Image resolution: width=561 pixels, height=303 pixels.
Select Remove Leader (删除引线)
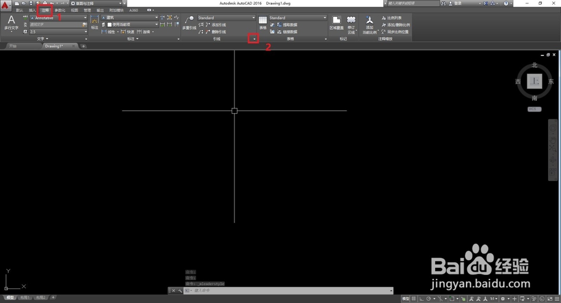216,32
